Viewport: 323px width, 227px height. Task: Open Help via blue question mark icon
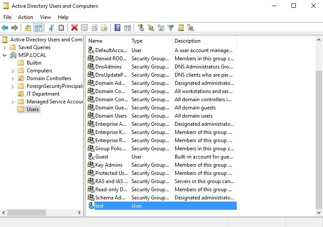[117, 28]
